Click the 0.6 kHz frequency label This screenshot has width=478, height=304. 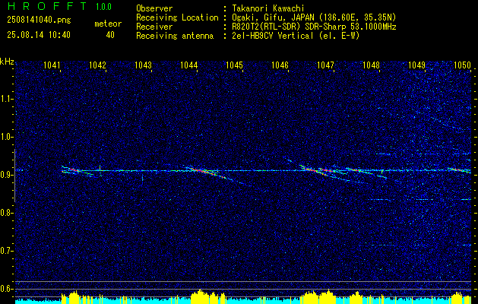click(x=7, y=289)
